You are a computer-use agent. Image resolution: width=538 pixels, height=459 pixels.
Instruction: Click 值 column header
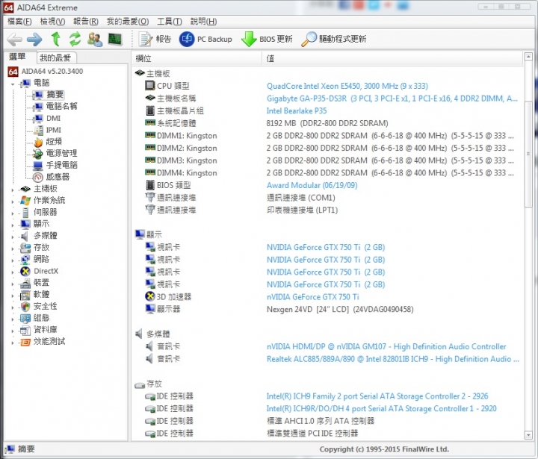(392, 58)
